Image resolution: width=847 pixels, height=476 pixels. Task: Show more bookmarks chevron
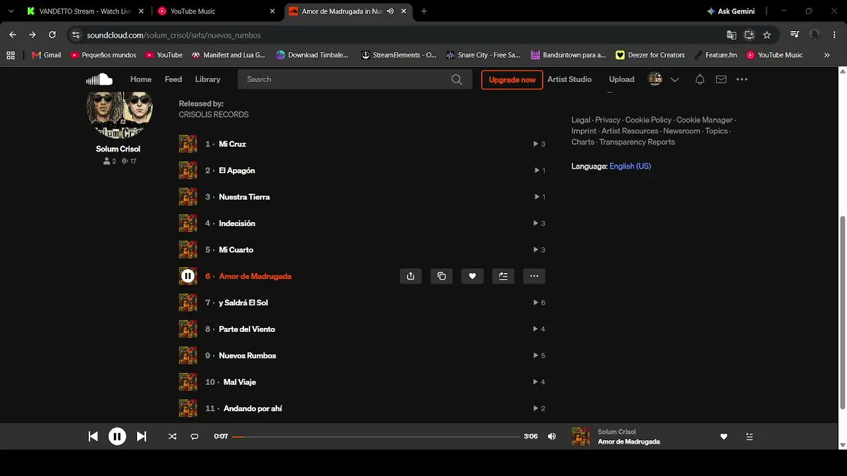click(826, 55)
